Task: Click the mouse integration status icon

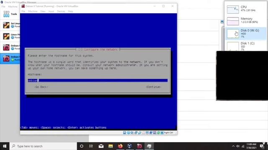Action: pos(158,132)
